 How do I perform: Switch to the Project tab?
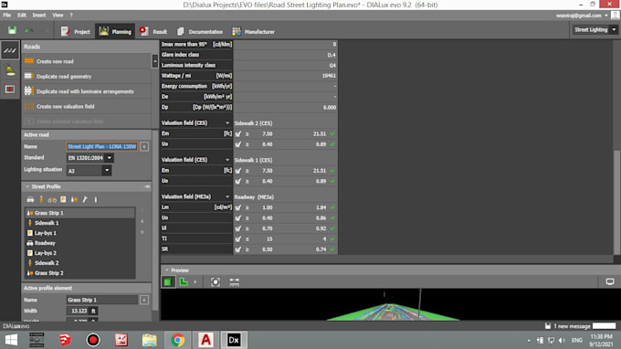(76, 31)
